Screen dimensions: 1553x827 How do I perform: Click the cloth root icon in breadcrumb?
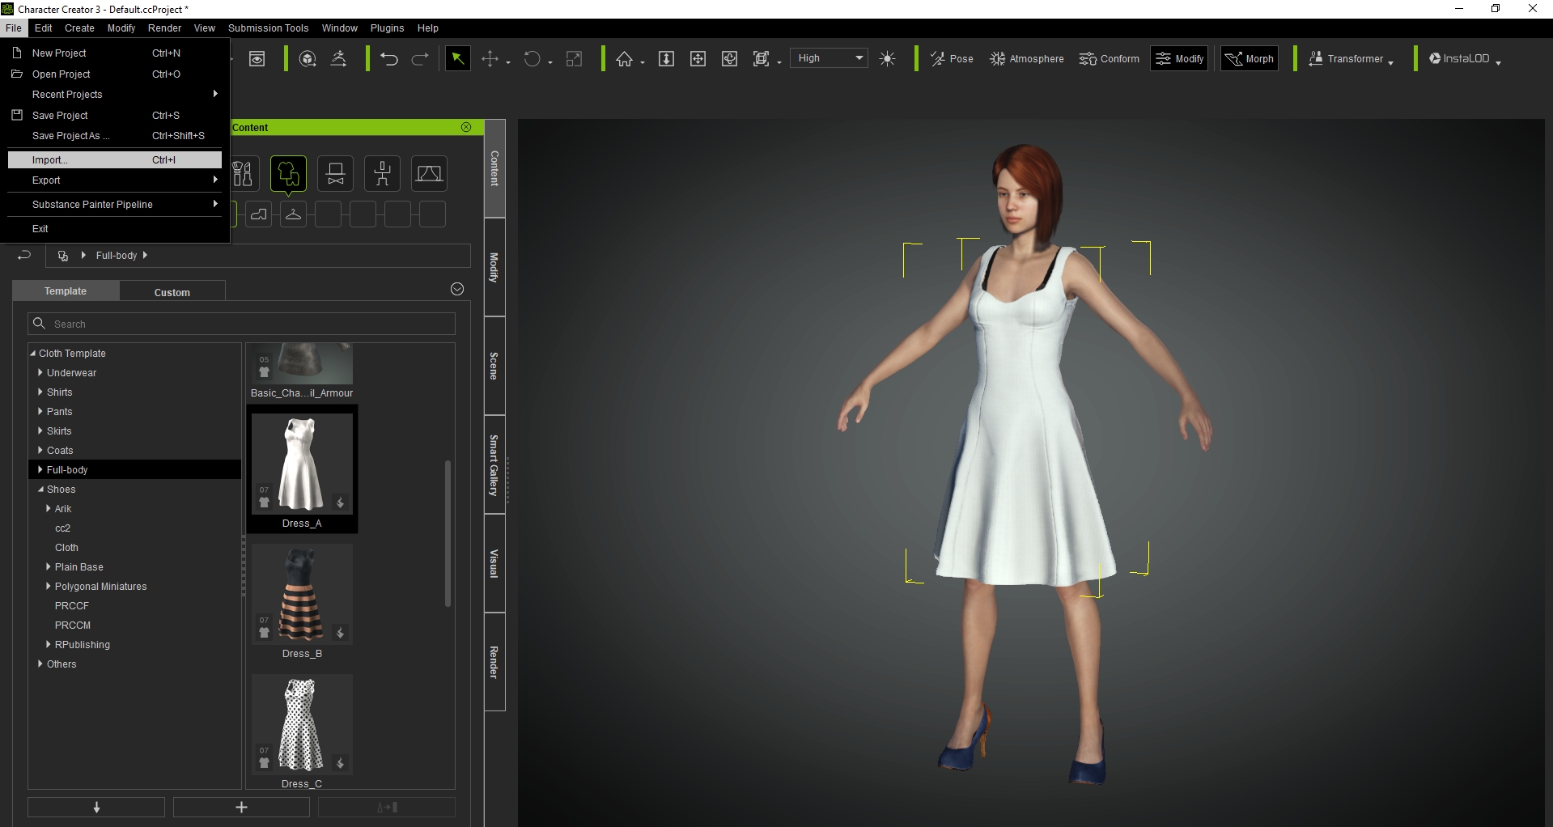tap(63, 256)
